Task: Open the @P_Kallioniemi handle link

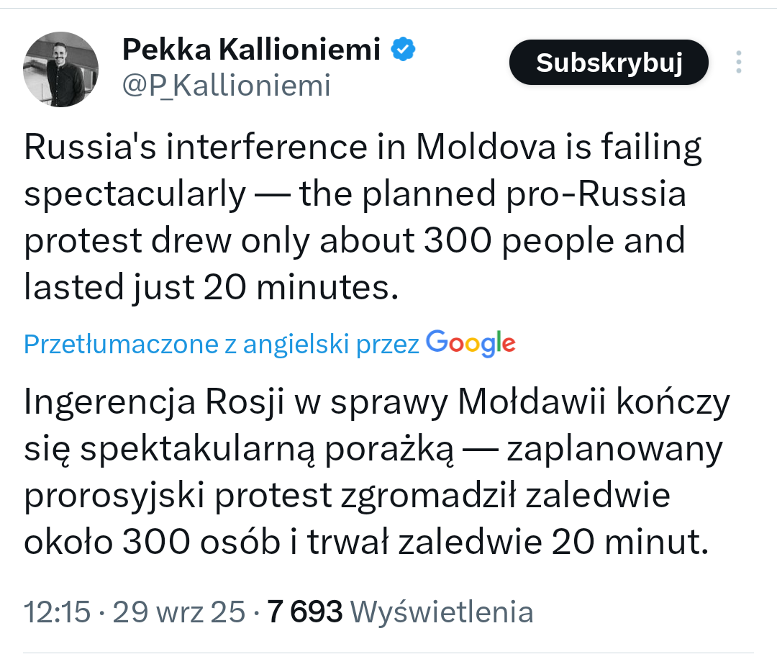Action: point(226,86)
